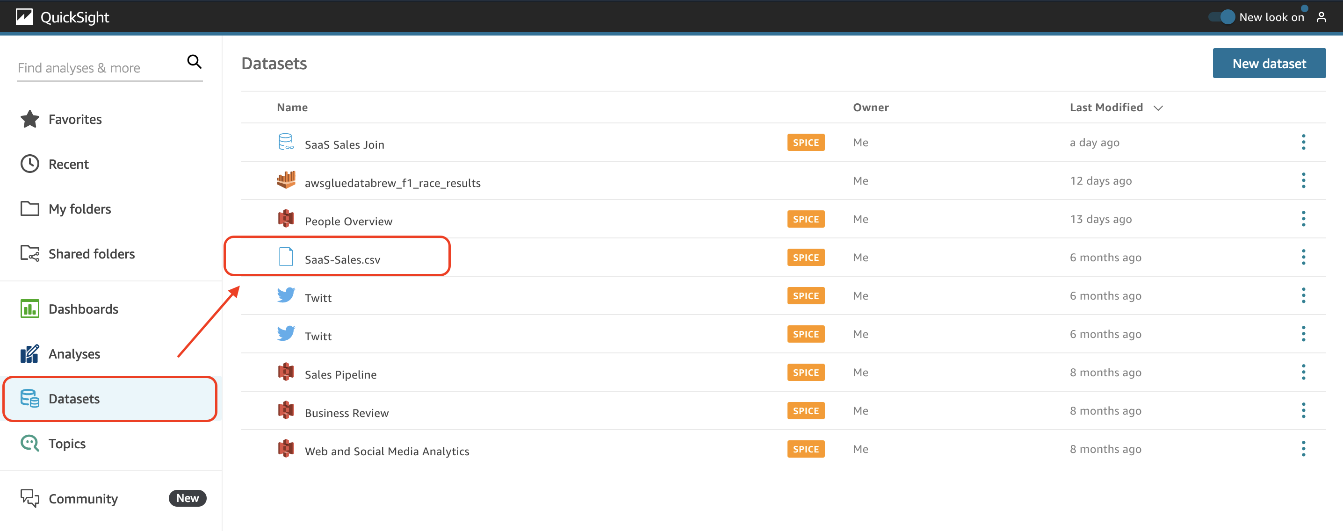Image resolution: width=1343 pixels, height=531 pixels.
Task: Click the awsgluedatabrew_f1_race_results dataset icon
Action: tap(286, 180)
